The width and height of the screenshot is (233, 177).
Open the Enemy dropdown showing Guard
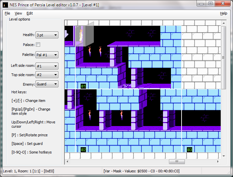(x=47, y=84)
